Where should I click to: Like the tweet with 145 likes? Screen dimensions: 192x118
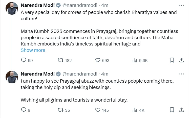pos(98,110)
